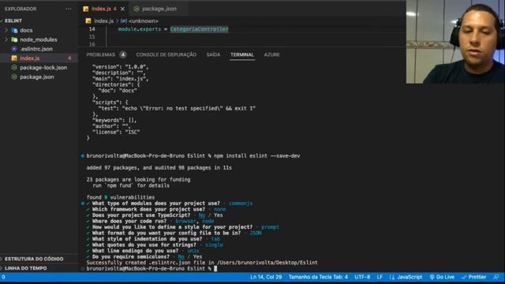Click the problems count badge 4
The image size is (505, 284).
pyautogui.click(x=123, y=54)
